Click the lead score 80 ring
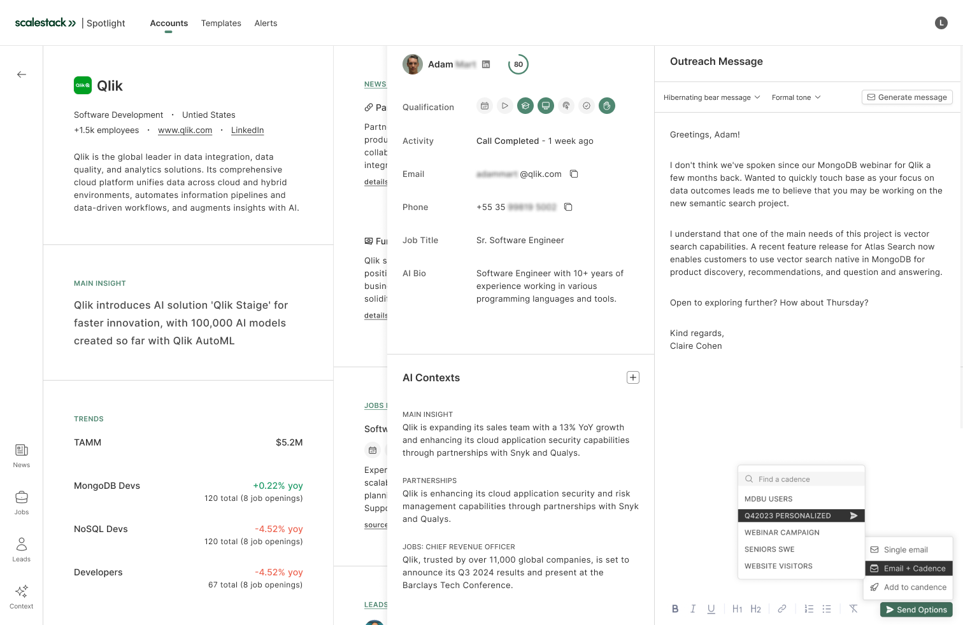The width and height of the screenshot is (963, 625). (x=518, y=64)
